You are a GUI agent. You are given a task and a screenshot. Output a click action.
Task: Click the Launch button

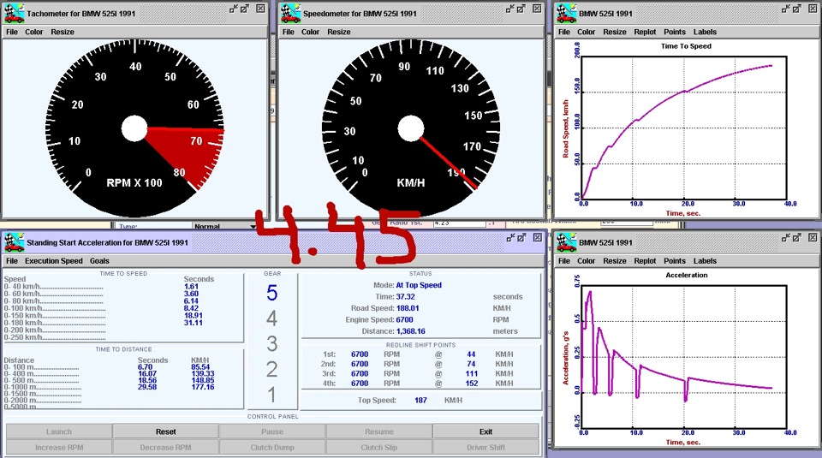pos(59,431)
